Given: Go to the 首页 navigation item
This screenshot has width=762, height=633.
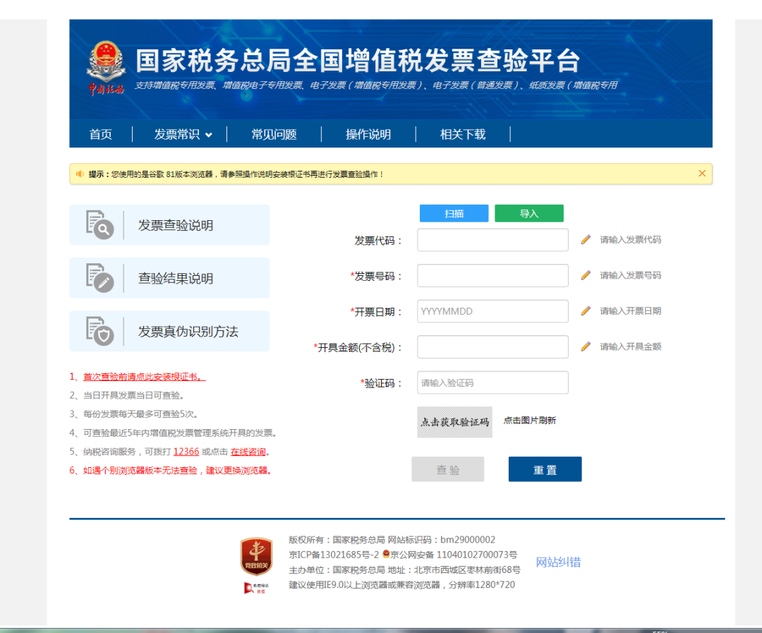Looking at the screenshot, I should [x=101, y=134].
